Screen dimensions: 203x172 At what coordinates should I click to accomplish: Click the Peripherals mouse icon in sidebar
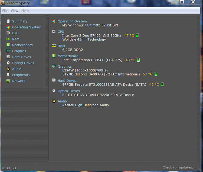(8, 75)
